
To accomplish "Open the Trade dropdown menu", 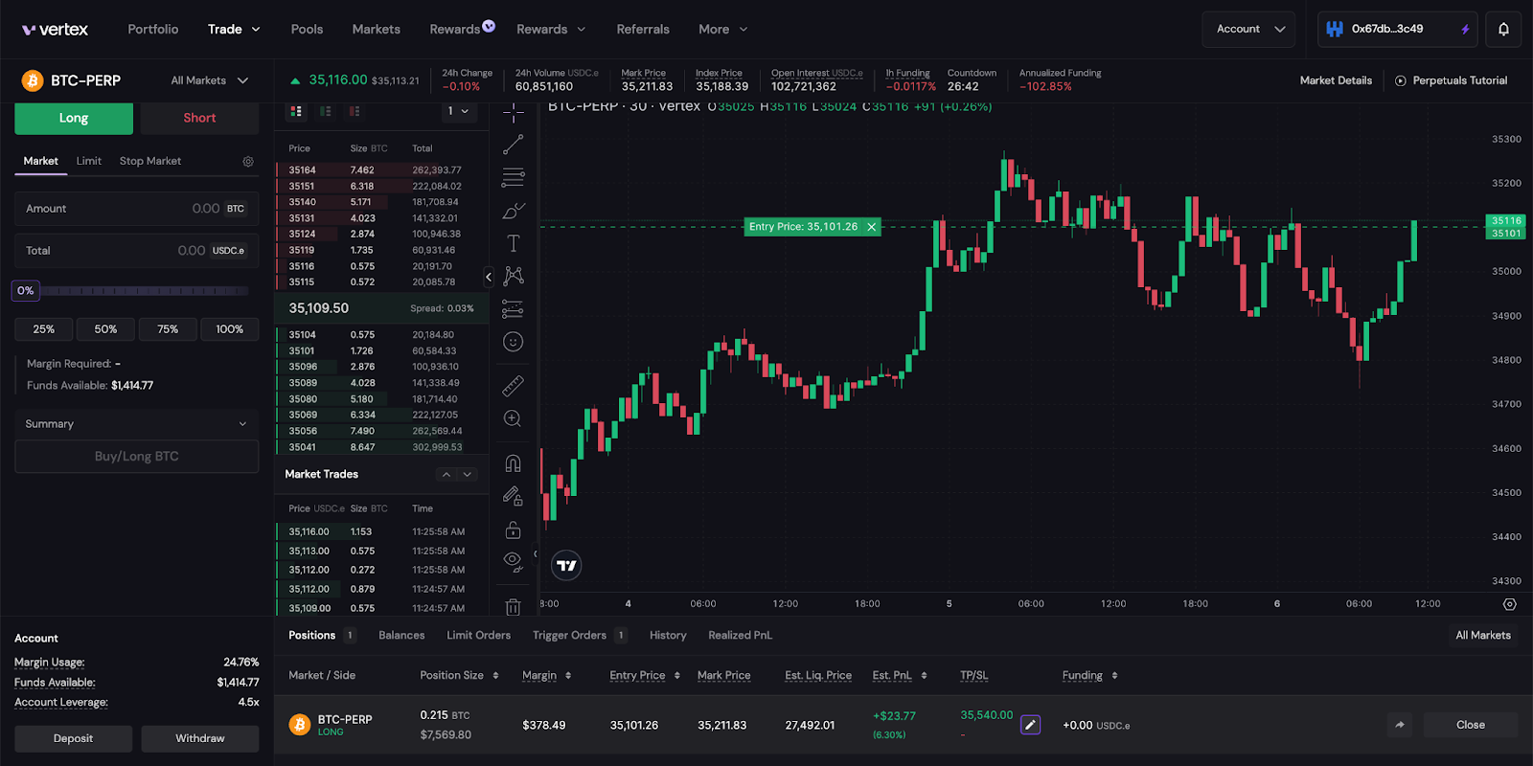I will coord(234,30).
